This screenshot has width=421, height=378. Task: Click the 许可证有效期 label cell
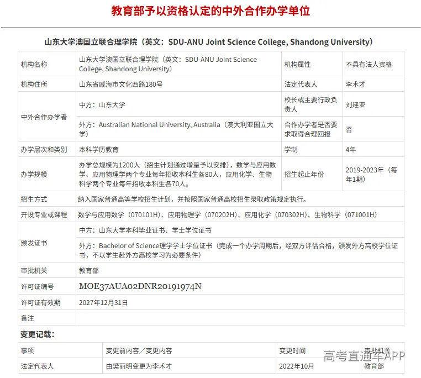pyautogui.click(x=47, y=302)
